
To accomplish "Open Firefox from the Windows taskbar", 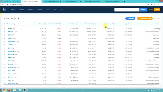I will 9,90.
